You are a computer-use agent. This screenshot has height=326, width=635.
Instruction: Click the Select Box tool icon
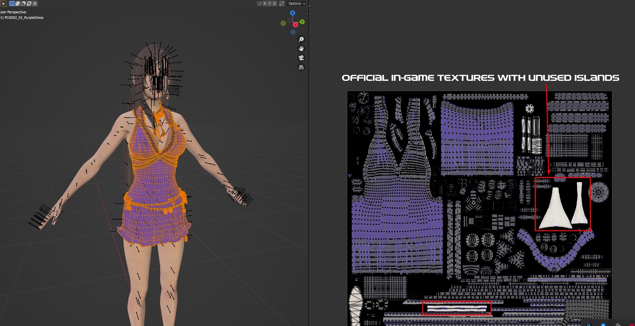coord(3,3)
